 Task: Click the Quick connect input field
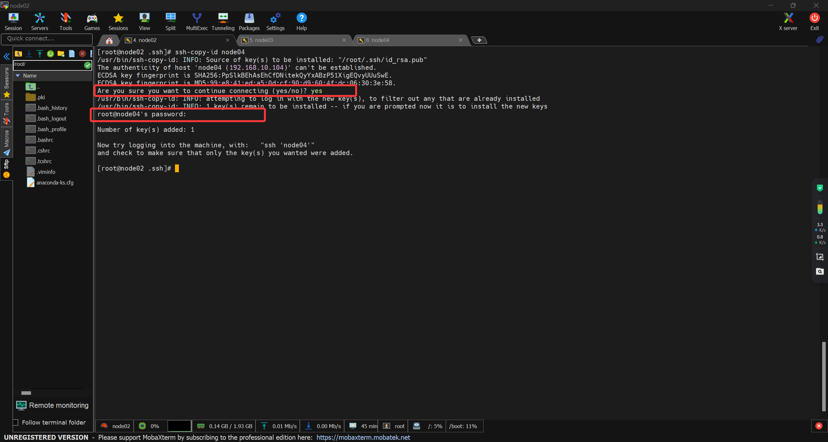47,39
